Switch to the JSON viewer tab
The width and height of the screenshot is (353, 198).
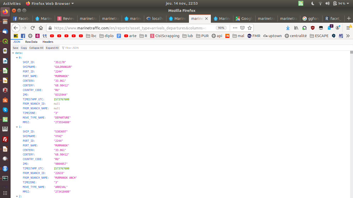pyautogui.click(x=17, y=42)
